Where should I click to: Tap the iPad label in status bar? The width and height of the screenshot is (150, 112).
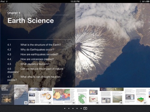[2, 1]
